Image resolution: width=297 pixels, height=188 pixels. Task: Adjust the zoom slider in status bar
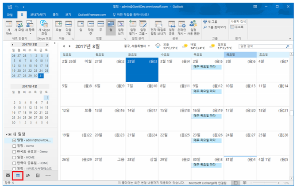pos(272,183)
